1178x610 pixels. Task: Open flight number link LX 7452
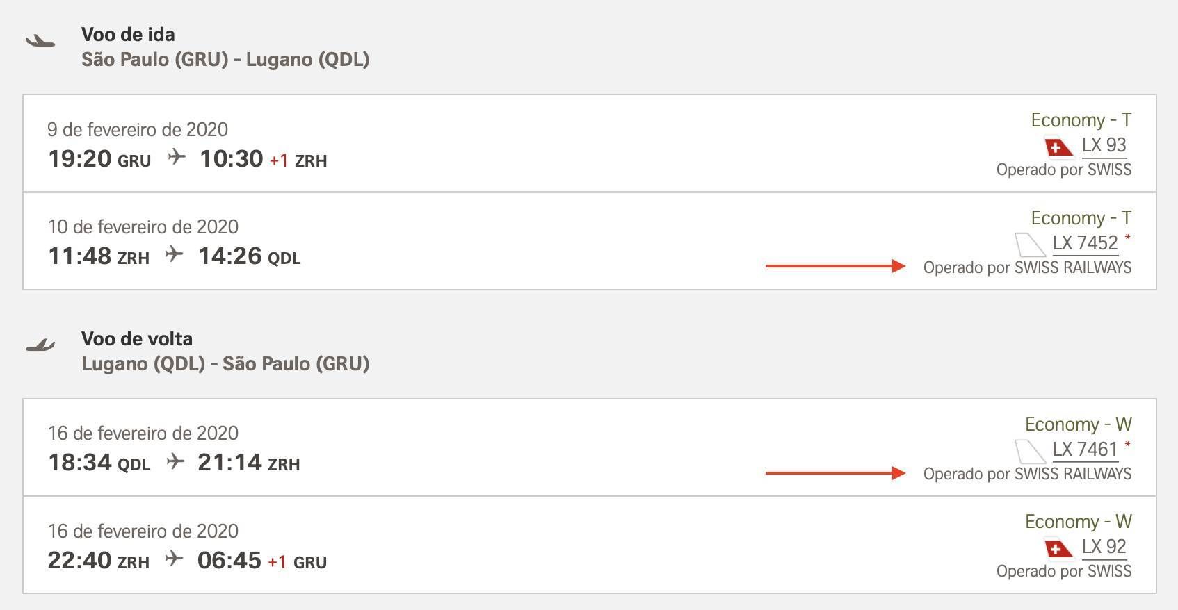click(1086, 244)
